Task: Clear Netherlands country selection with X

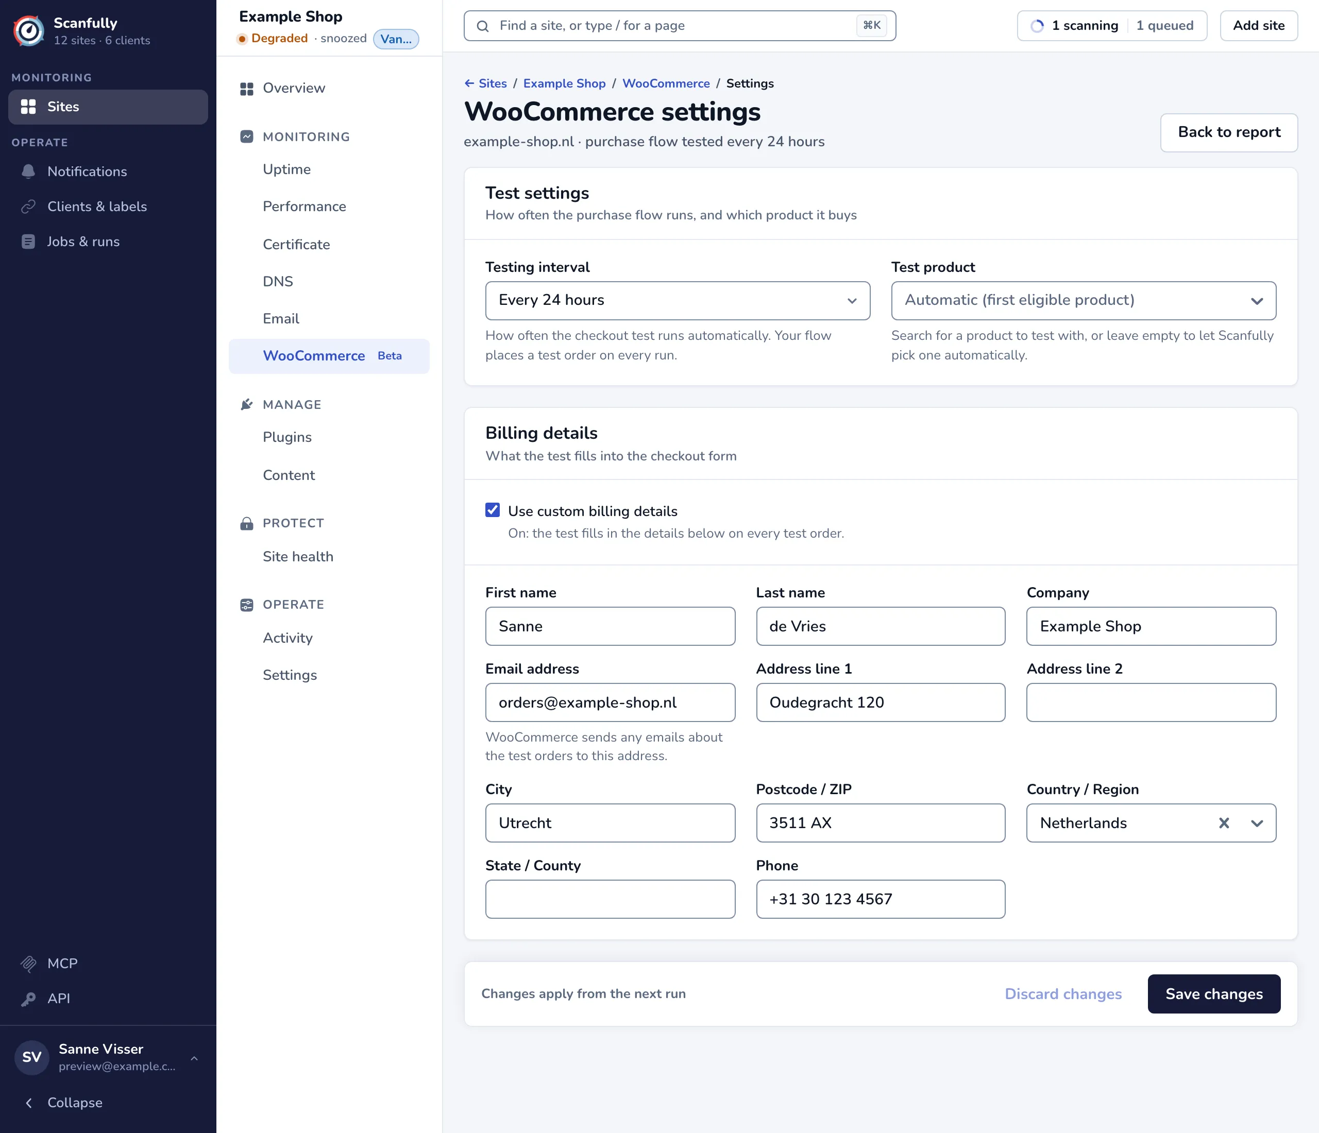Action: 1224,823
